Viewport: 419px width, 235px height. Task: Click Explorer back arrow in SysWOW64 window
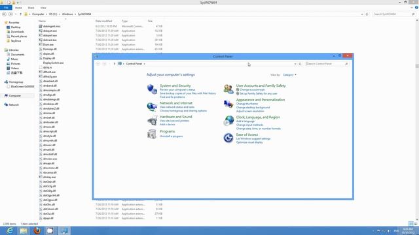point(5,14)
